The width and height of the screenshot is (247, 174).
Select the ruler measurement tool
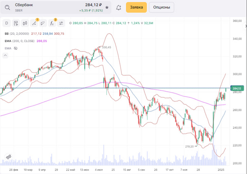43,23
